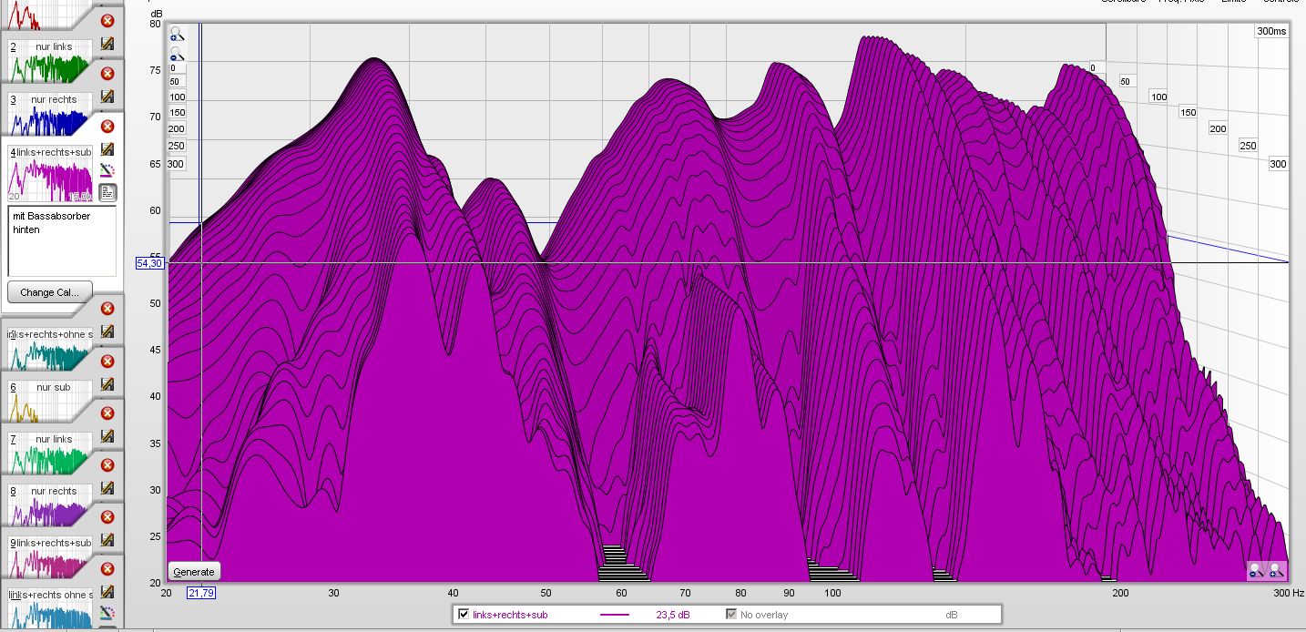Viewport: 1306px width, 632px height.
Task: Click the 50 time label under the zoom icons
Action: 174,82
